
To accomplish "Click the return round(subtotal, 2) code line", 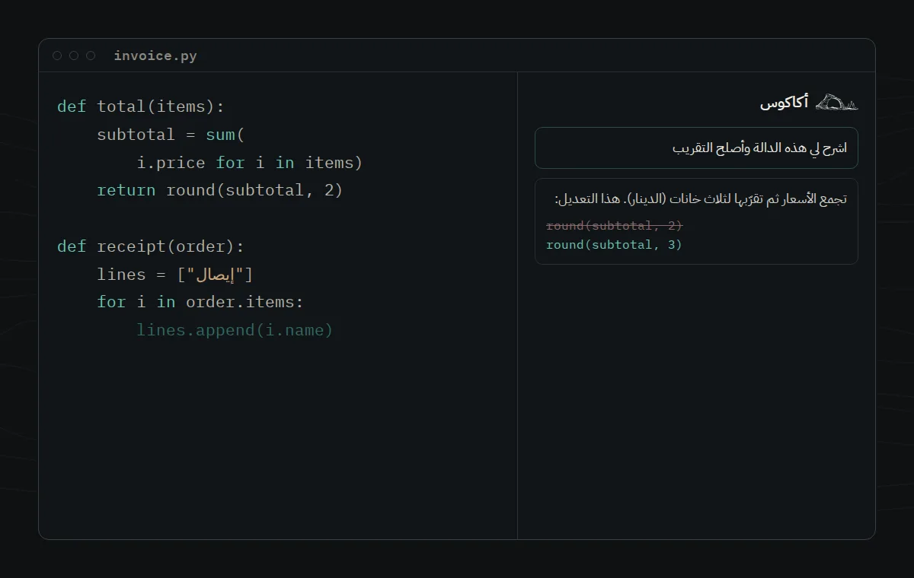I will coord(220,190).
